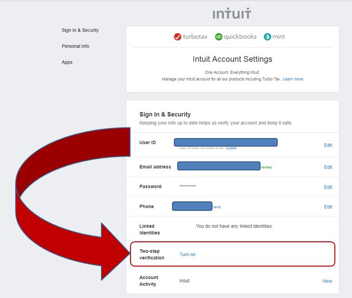The width and height of the screenshot is (352, 298).
Task: Click Update link under User ID
Action: point(231,148)
